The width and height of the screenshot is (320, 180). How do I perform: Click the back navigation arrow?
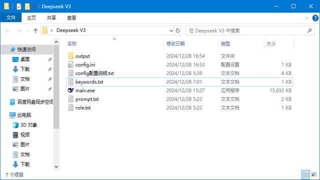pos(8,30)
